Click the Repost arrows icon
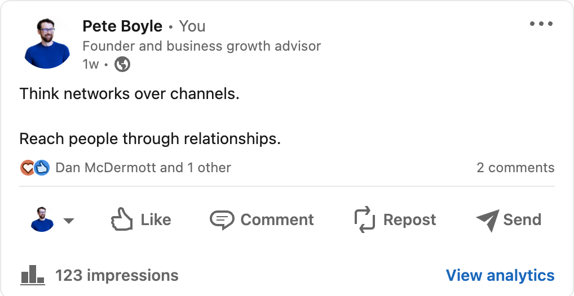This screenshot has width=574, height=296. tap(365, 219)
